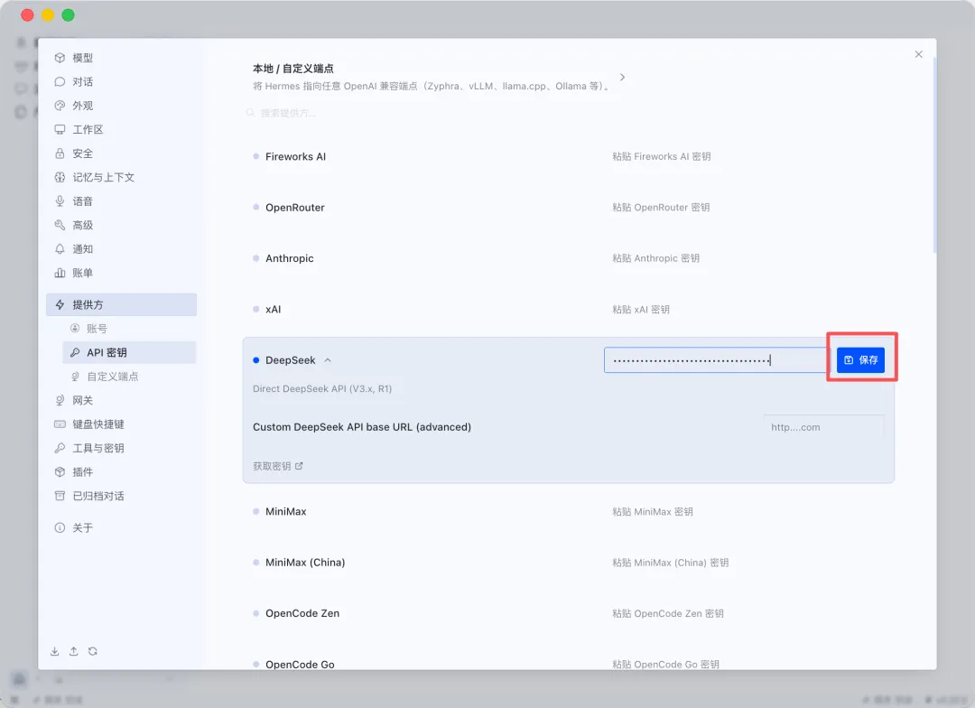The image size is (975, 708).
Task: Click the 键盘快捷键 keyboard icon
Action: [60, 424]
